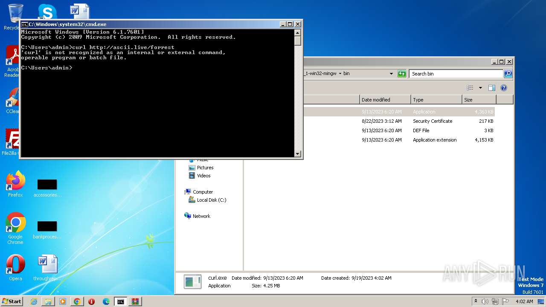Open Opera from the taskbar
The height and width of the screenshot is (307, 546).
tap(92, 301)
